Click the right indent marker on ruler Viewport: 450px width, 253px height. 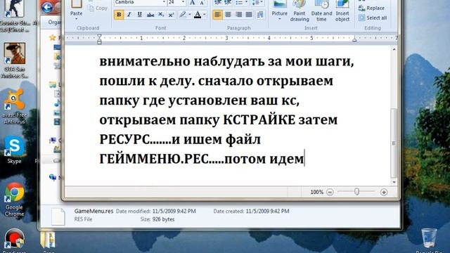pyautogui.click(x=354, y=40)
